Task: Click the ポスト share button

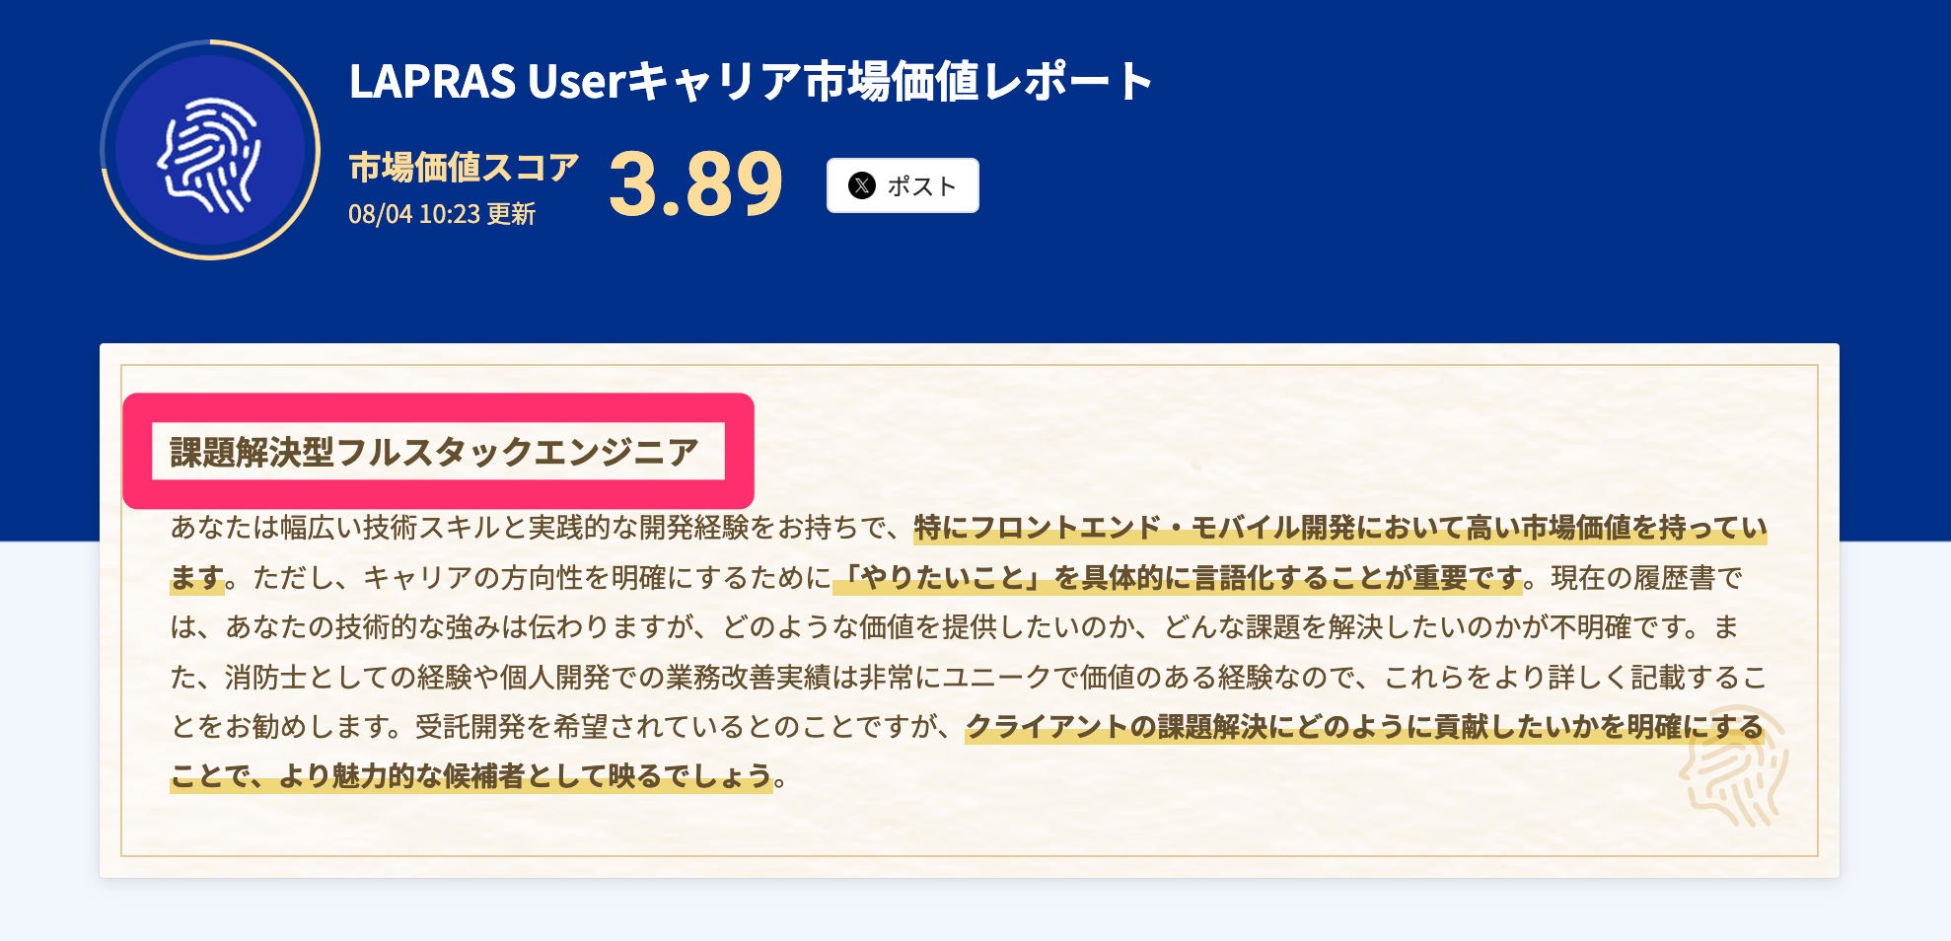Action: click(903, 185)
